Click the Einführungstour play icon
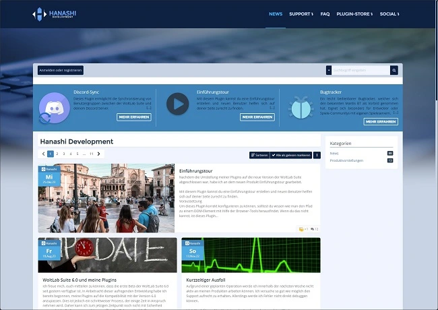Viewport: 438px width, 310px height. point(178,104)
